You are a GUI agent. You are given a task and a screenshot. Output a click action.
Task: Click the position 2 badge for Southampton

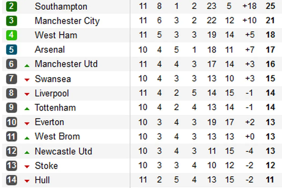tap(11, 6)
